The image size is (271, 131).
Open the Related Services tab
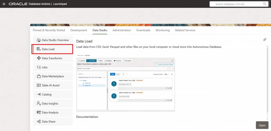(x=185, y=30)
